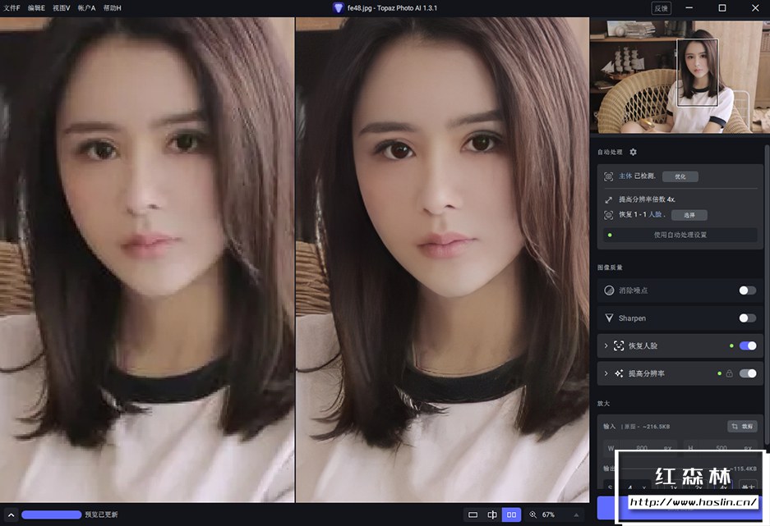Click the 裁剪 crop button
Viewport: 770px width, 526px height.
742,426
